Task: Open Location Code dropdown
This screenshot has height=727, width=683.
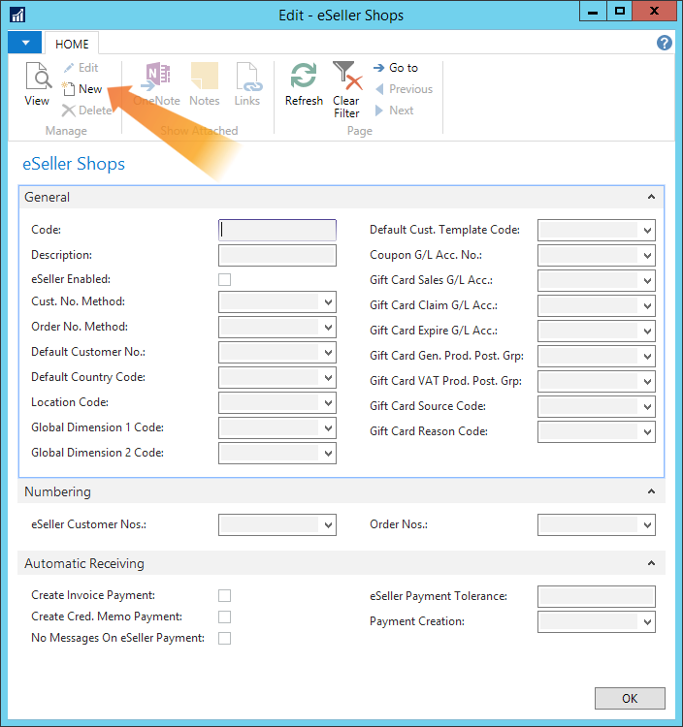Action: pos(329,403)
